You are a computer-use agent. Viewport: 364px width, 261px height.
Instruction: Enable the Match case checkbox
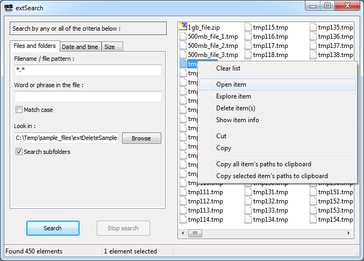point(19,110)
